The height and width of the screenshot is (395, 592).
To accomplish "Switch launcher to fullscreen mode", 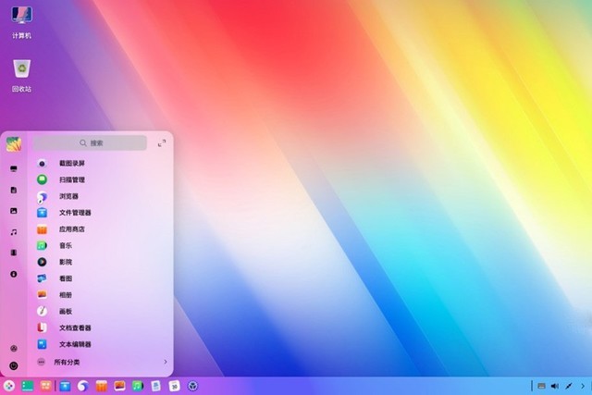I will [162, 143].
